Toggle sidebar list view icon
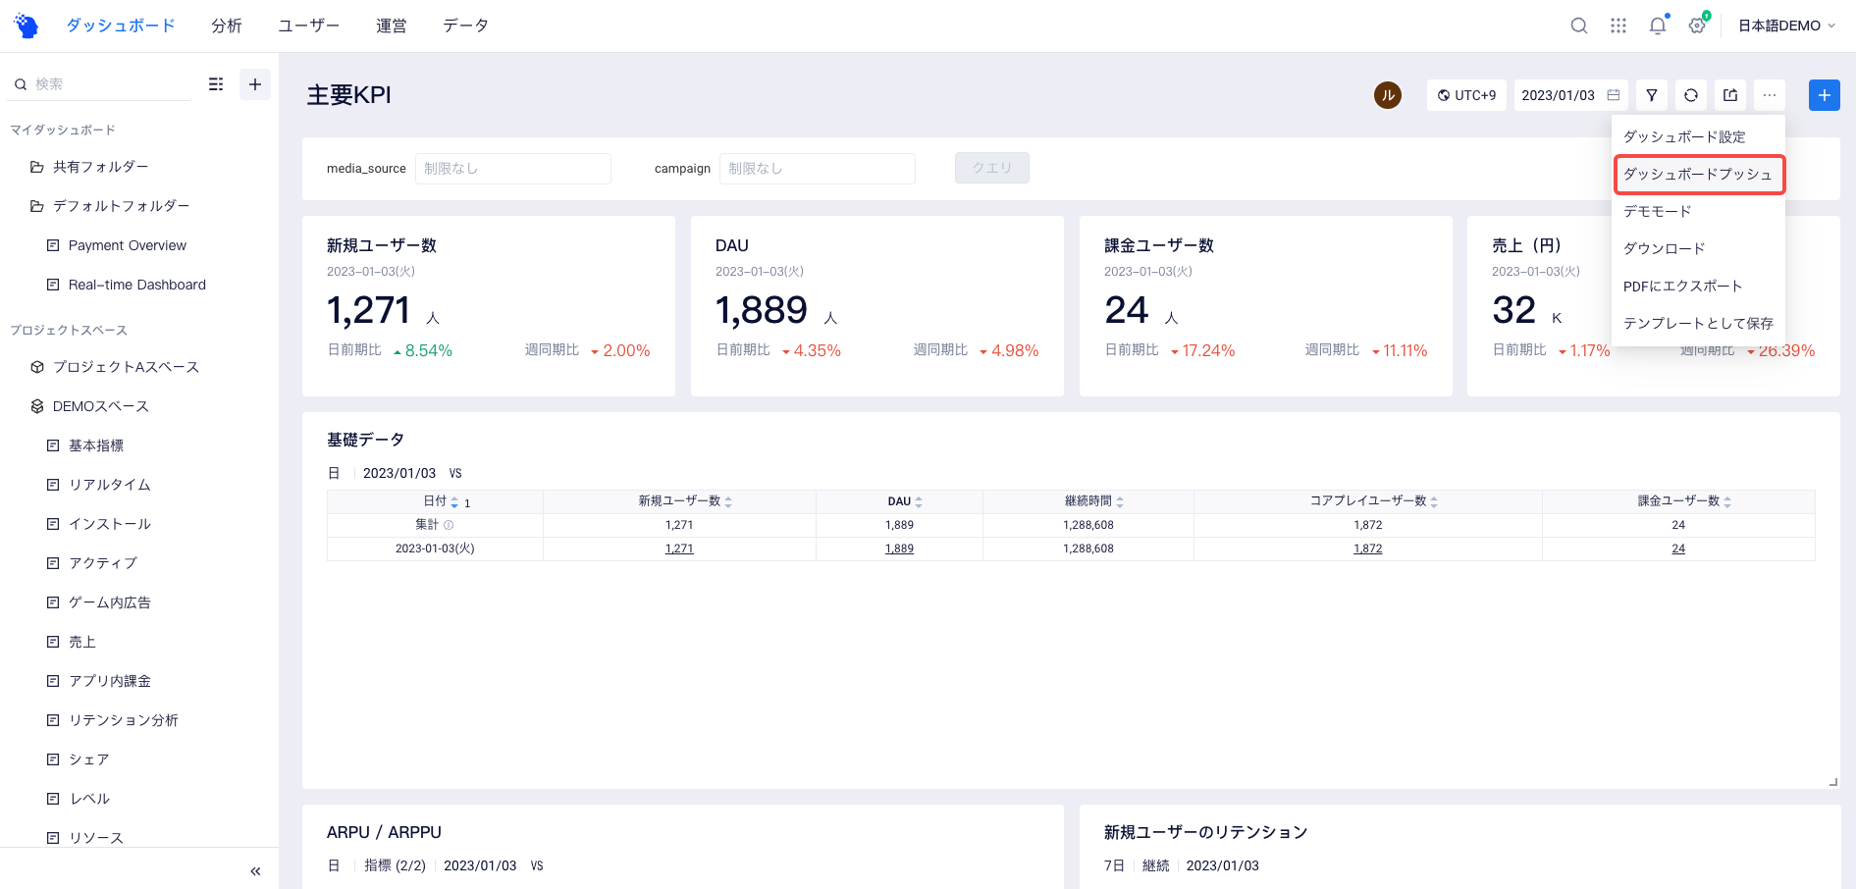This screenshot has height=889, width=1856. [216, 84]
